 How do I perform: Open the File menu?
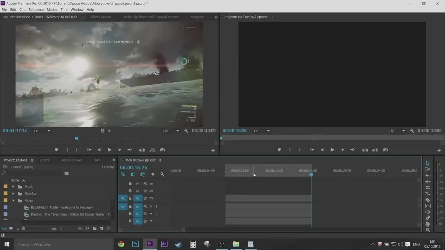[x=4, y=10]
